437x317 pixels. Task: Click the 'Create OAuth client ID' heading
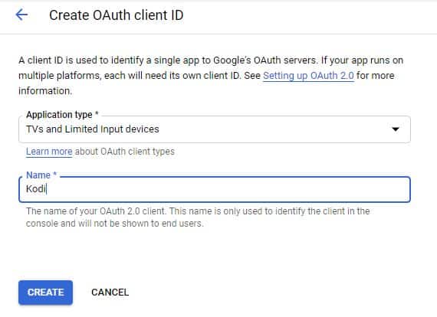point(117,15)
